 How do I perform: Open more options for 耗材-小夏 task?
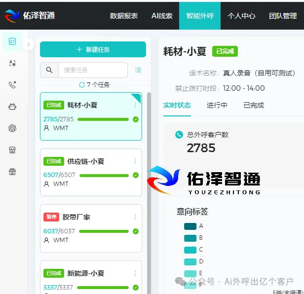[135, 105]
